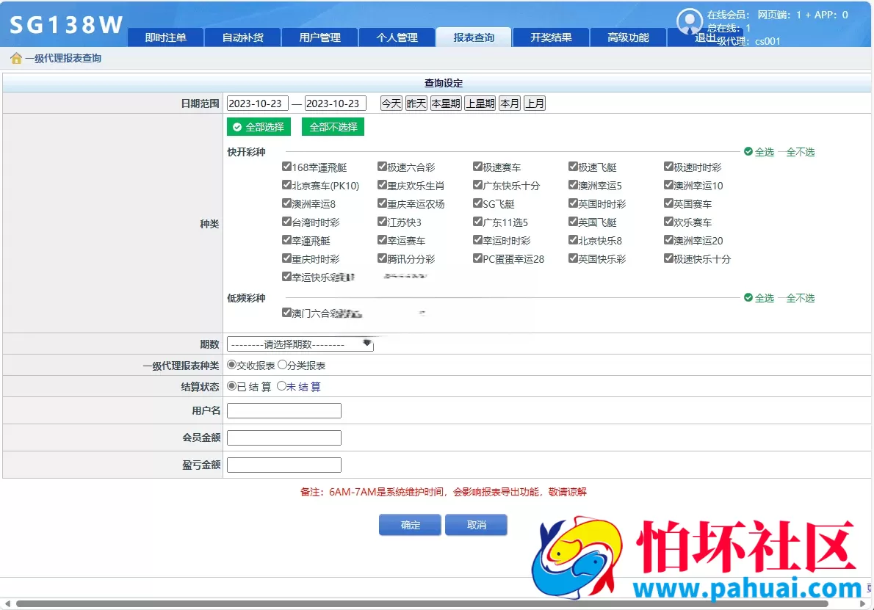The width and height of the screenshot is (874, 610).
Task: Toggle 北京快乐8 checkbox
Action: [x=573, y=240]
